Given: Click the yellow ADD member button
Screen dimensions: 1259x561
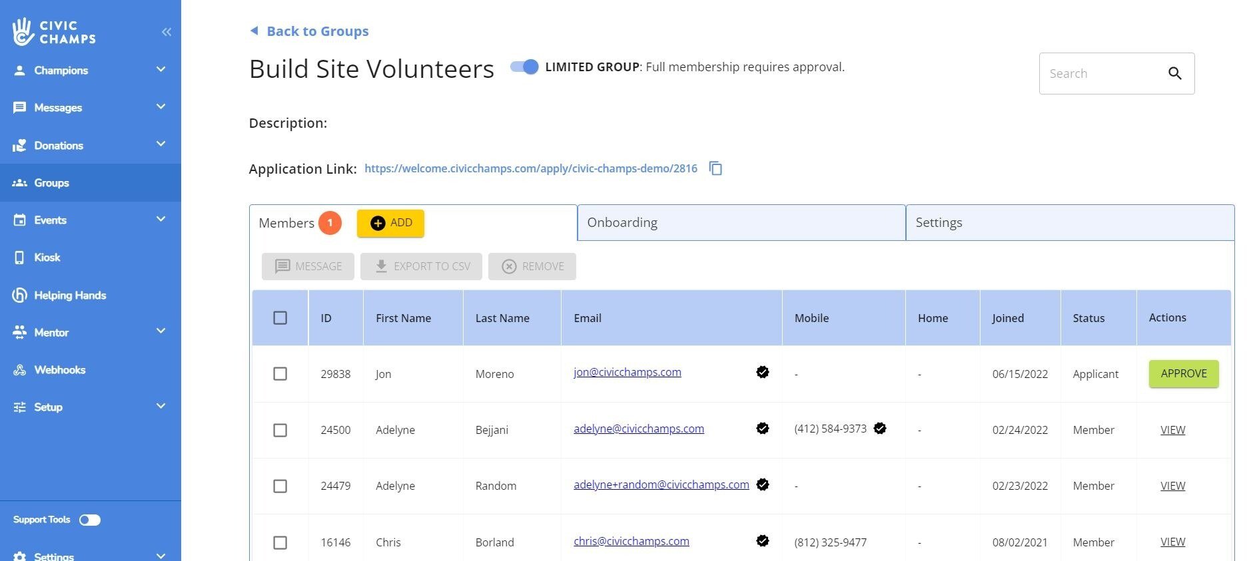Looking at the screenshot, I should pos(390,224).
